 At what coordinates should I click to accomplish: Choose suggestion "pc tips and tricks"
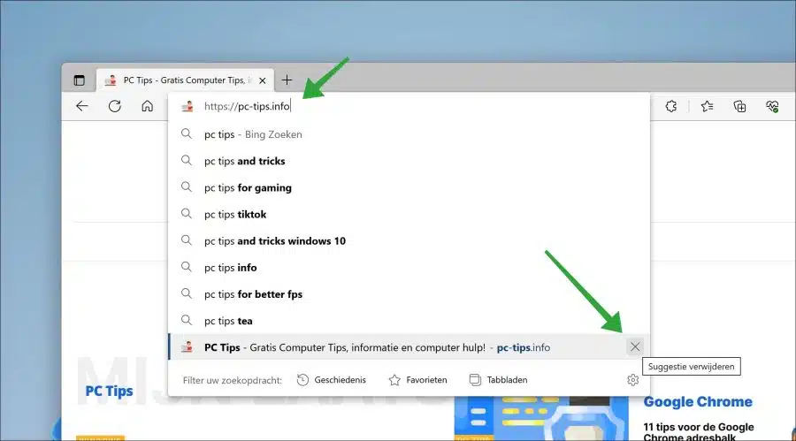click(x=409, y=161)
